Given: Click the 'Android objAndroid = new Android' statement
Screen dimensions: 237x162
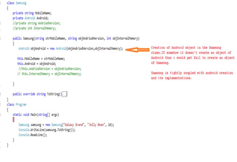Looking at the screenshot, I should point(71,48).
